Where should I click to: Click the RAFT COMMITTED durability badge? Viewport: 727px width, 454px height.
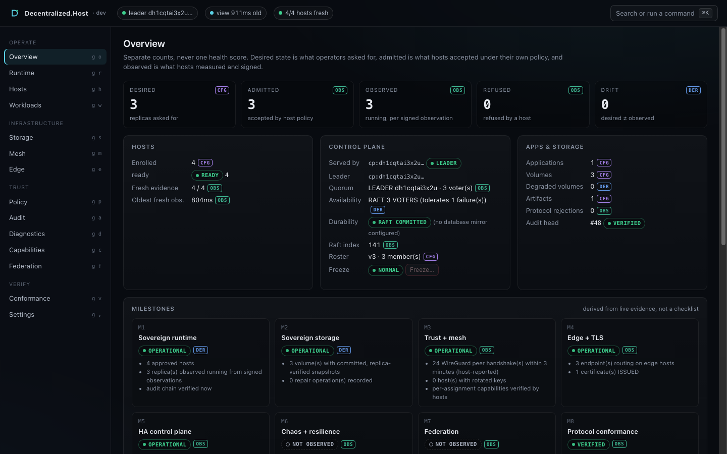click(x=400, y=222)
